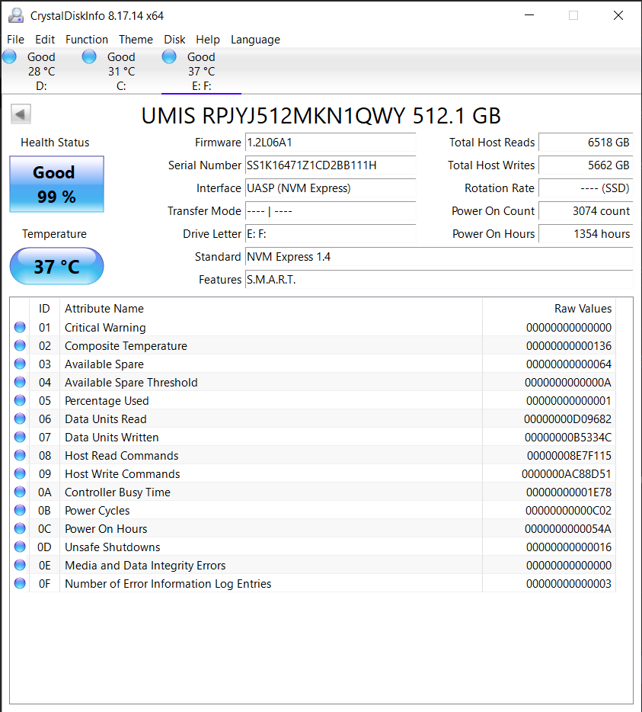Screen dimensions: 642x712
Task: Click the status orb for Controller Busy Time
Action: coord(20,492)
